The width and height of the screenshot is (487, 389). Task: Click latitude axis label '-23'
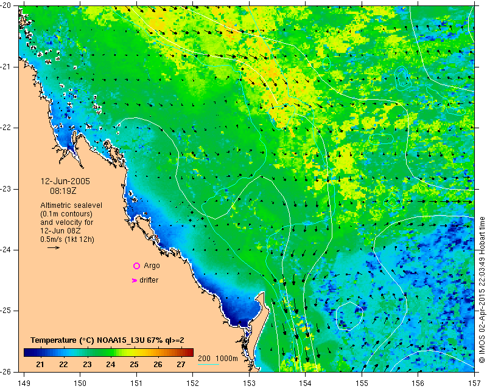(5, 189)
